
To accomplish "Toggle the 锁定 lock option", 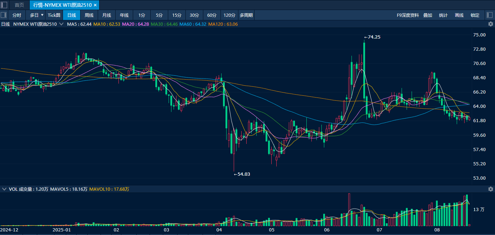I will (x=475, y=15).
